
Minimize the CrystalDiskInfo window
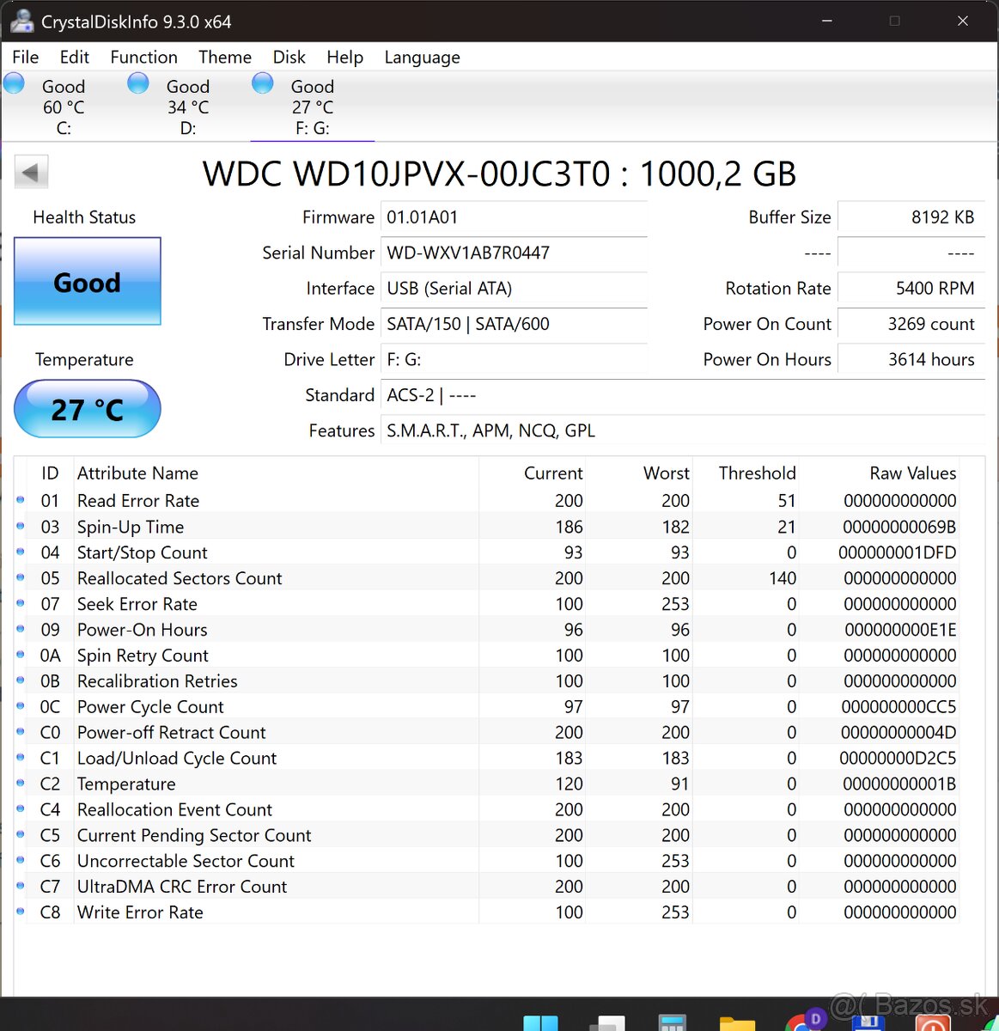click(827, 21)
